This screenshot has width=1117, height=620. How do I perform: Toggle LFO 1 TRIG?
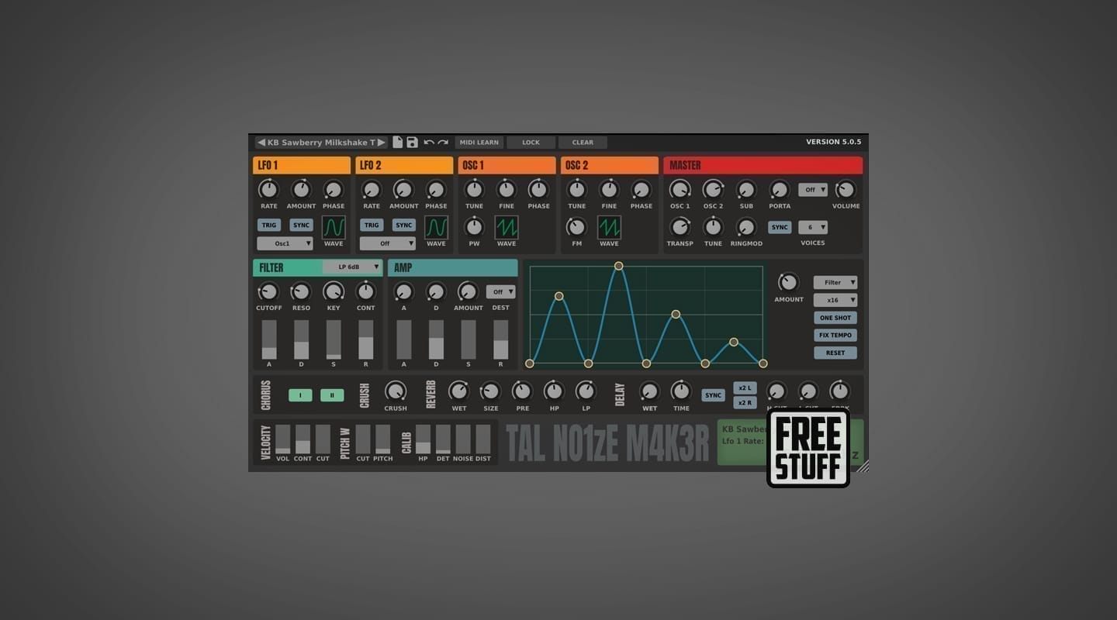(x=269, y=226)
